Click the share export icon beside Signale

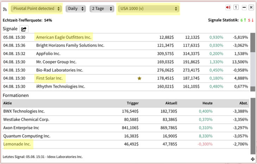(x=24, y=29)
